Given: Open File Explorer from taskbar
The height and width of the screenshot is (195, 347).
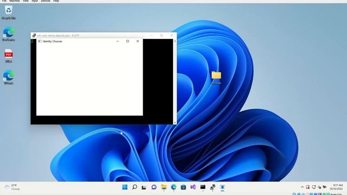Looking at the screenshot, I should coord(164,187).
